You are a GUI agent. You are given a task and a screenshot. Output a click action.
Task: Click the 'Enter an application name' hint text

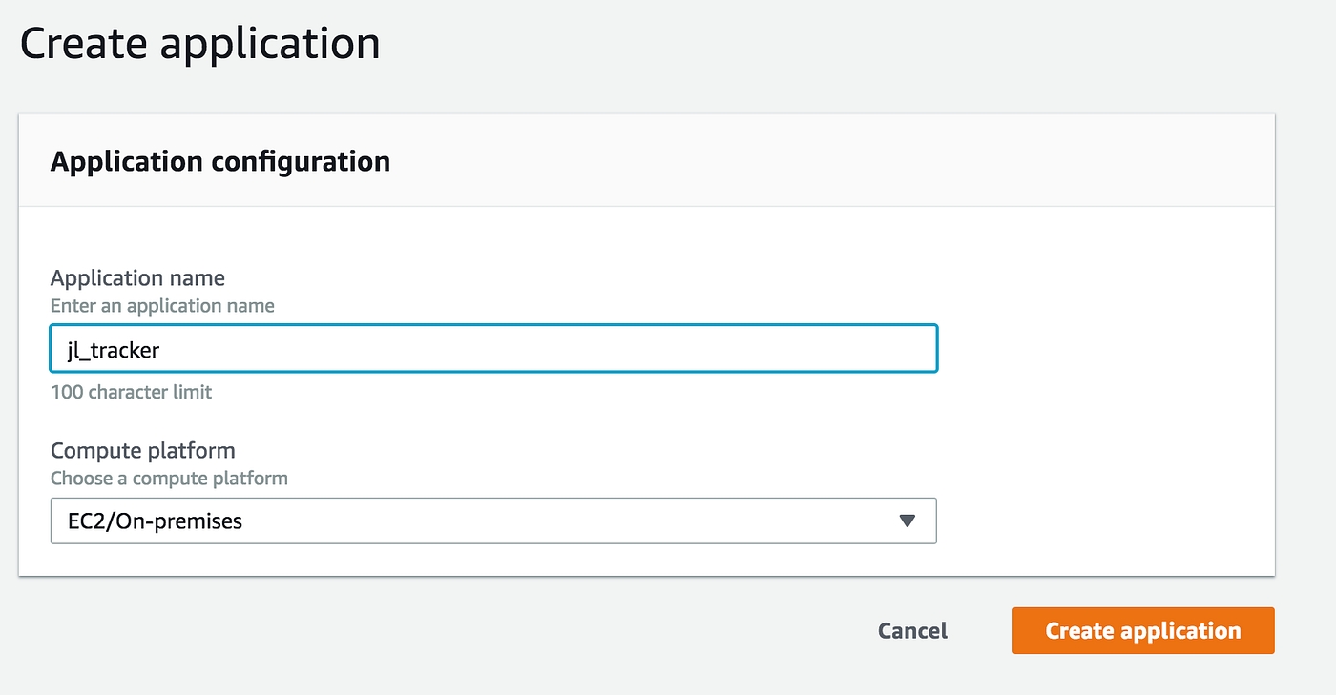(162, 306)
